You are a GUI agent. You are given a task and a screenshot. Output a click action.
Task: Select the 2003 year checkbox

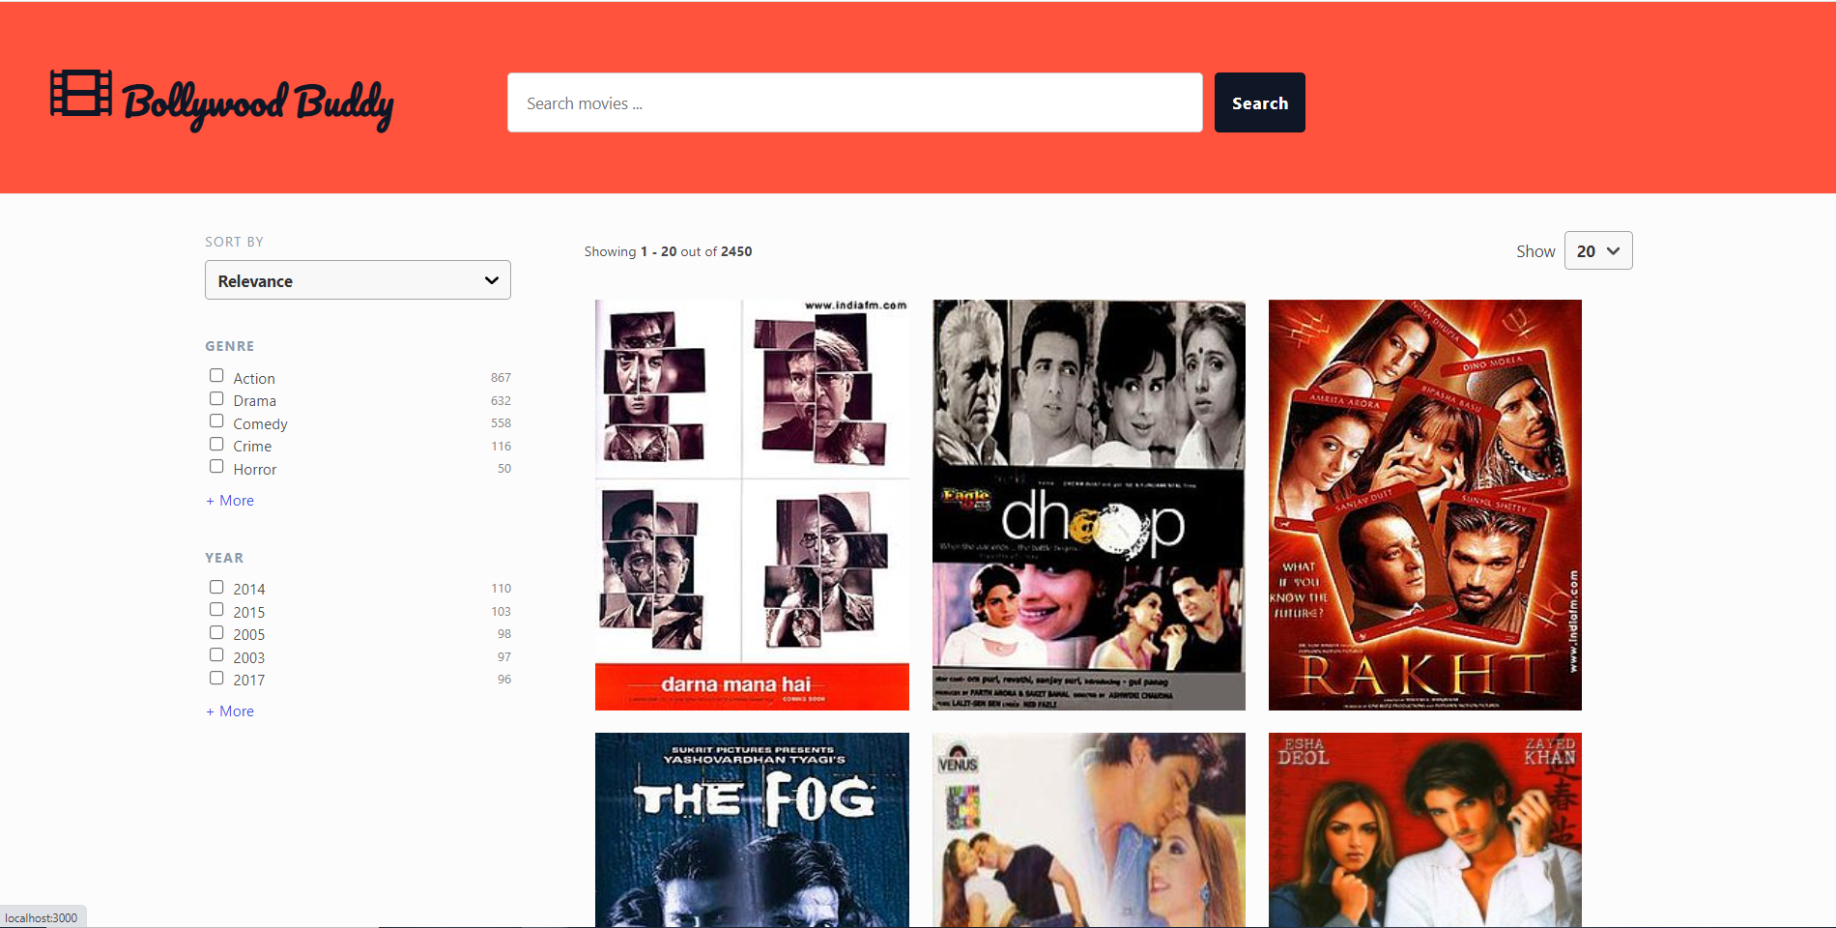[x=216, y=655]
